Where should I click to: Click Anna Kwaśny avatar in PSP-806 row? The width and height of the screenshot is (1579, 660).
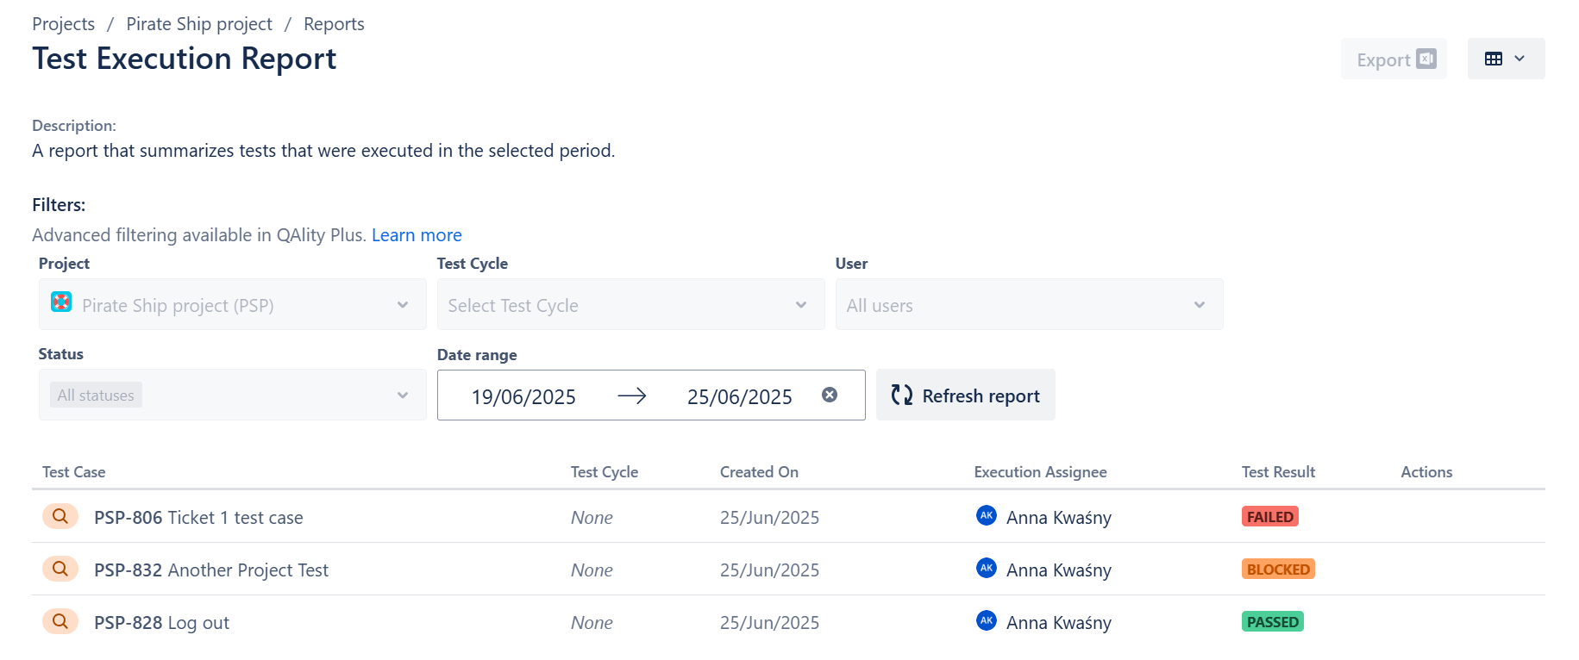(x=987, y=515)
